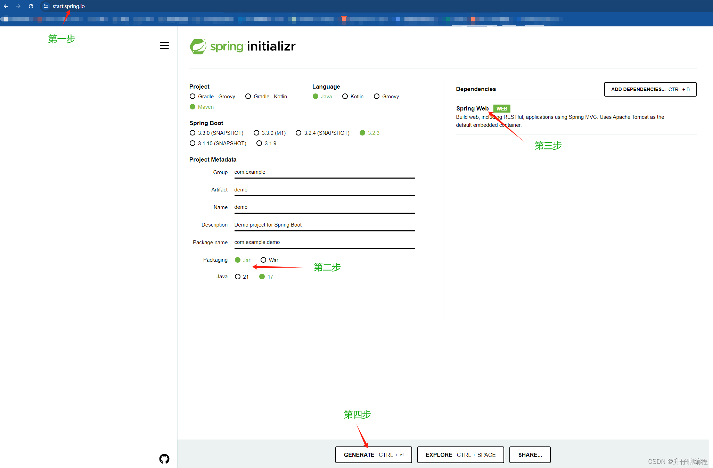
Task: Open the GitHub icon link
Action: [x=164, y=459]
